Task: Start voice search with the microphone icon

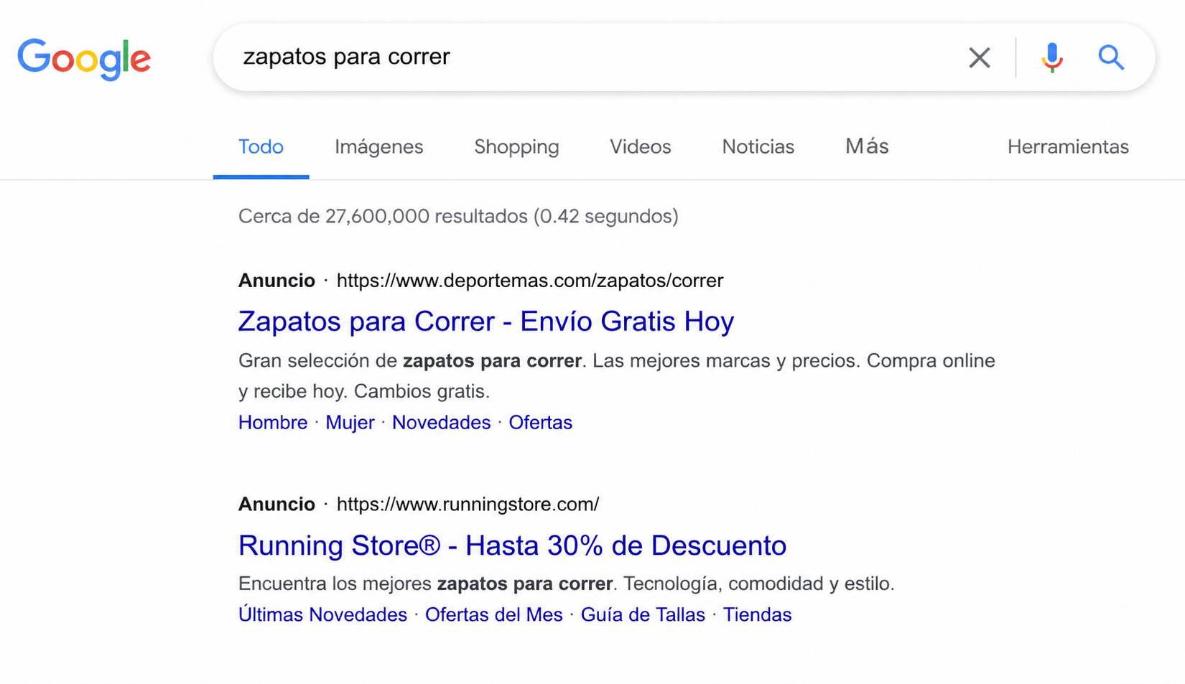Action: coord(1052,57)
